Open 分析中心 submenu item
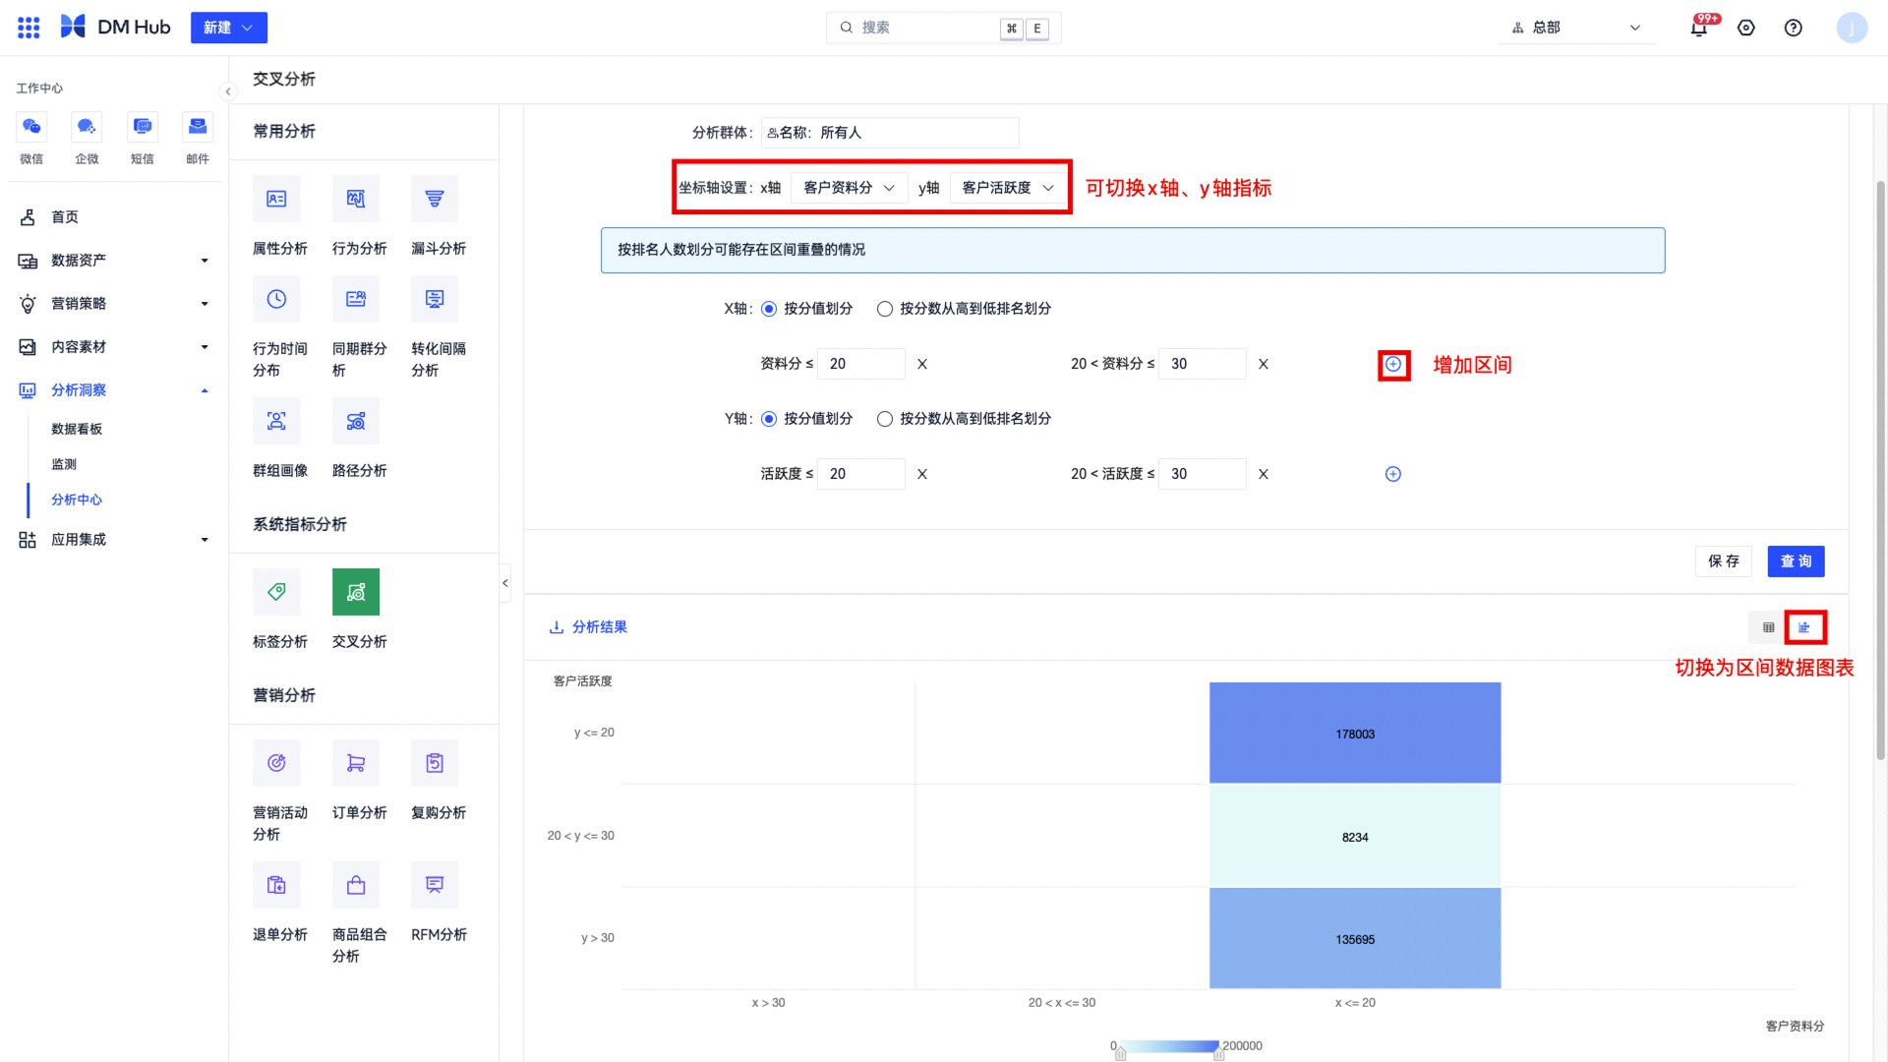 click(x=77, y=500)
